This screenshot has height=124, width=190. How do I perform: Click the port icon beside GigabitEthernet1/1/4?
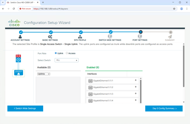90,101
